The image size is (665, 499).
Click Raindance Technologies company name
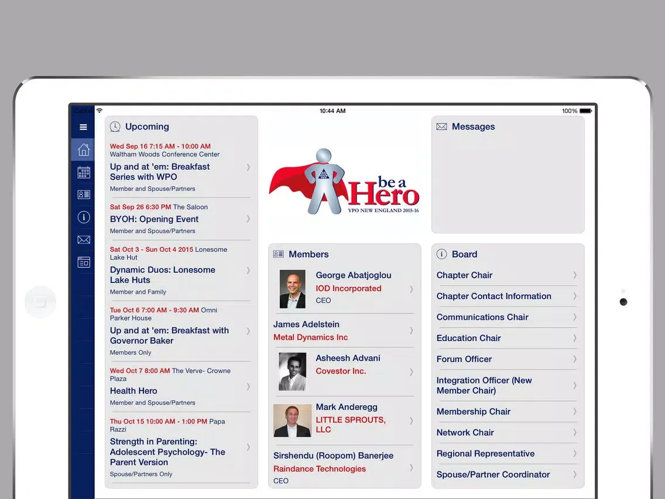(x=320, y=469)
